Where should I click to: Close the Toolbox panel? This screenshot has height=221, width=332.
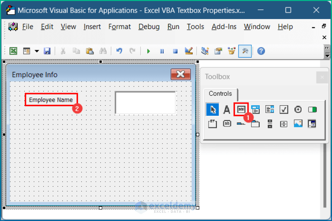[x=322, y=77]
